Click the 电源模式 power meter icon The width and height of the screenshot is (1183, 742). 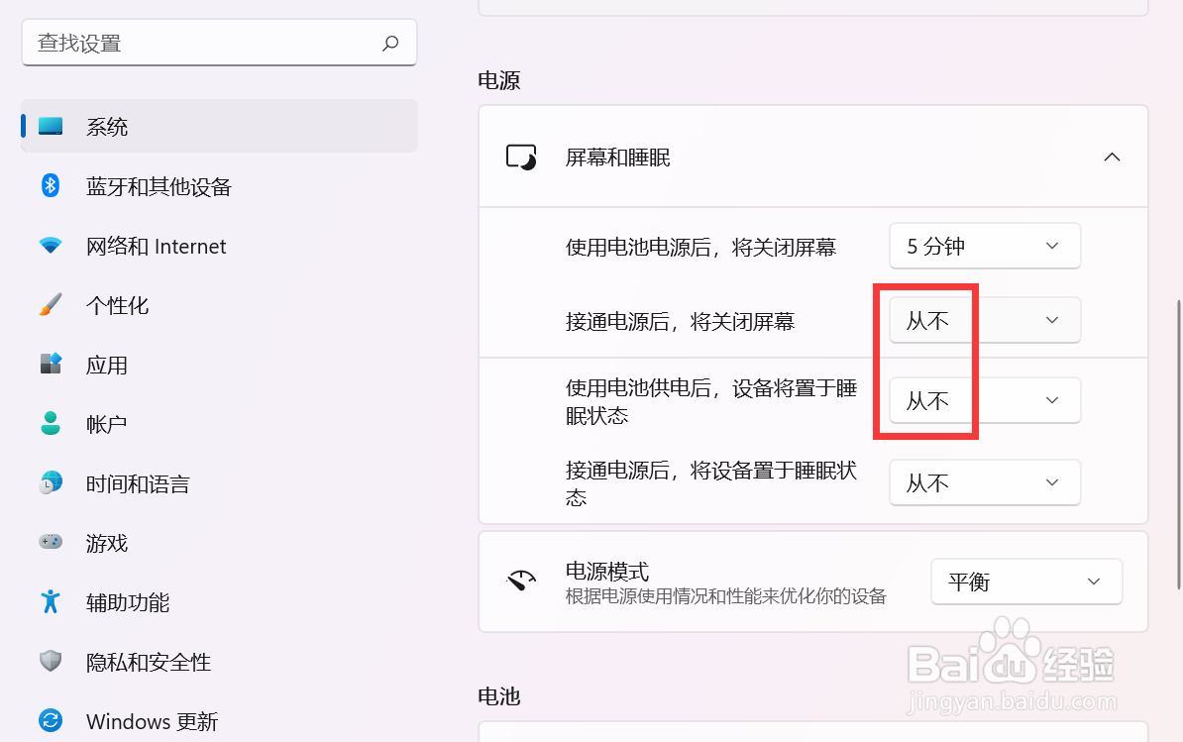tap(523, 582)
